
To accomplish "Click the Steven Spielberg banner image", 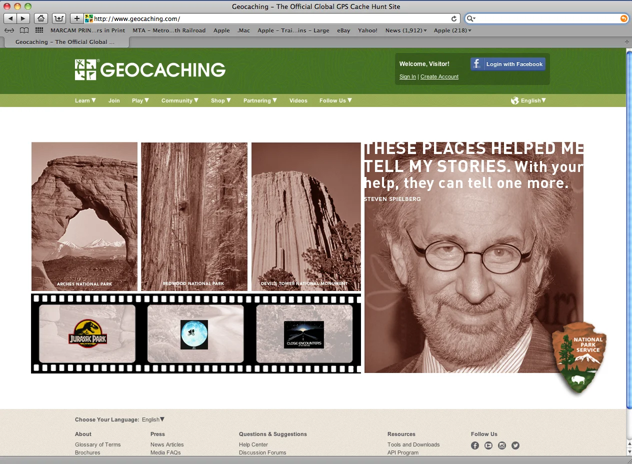I will coord(473,257).
